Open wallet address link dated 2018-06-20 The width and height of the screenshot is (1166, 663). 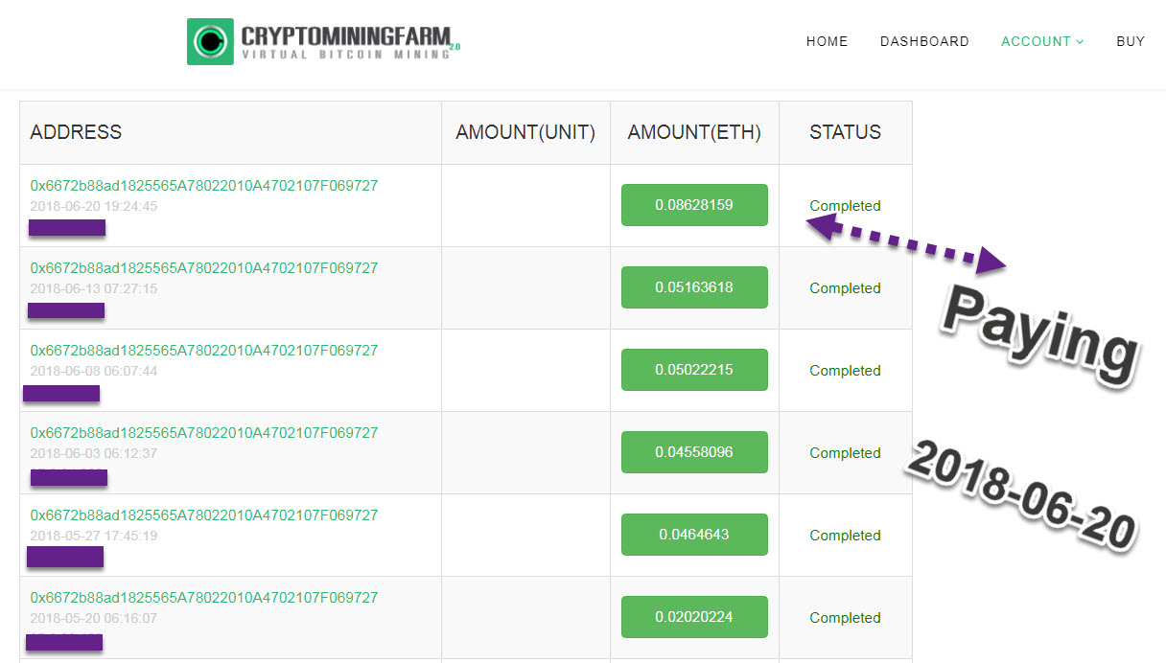coord(204,186)
